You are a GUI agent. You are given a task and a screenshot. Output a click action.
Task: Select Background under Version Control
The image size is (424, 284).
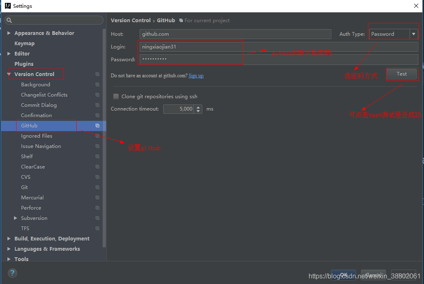[35, 84]
